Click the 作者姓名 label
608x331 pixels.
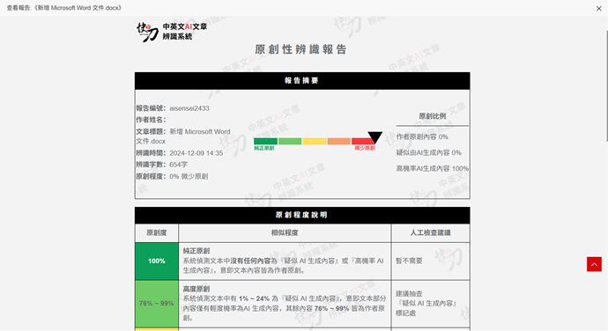[151, 120]
